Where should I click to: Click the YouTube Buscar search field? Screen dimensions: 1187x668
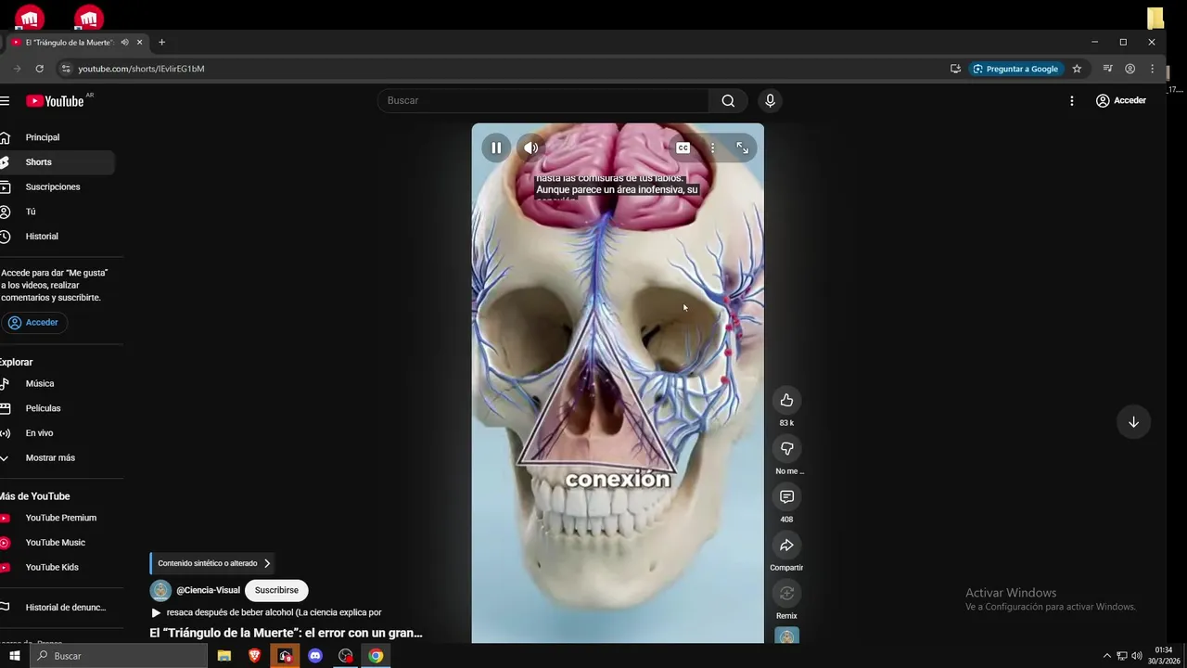point(543,100)
